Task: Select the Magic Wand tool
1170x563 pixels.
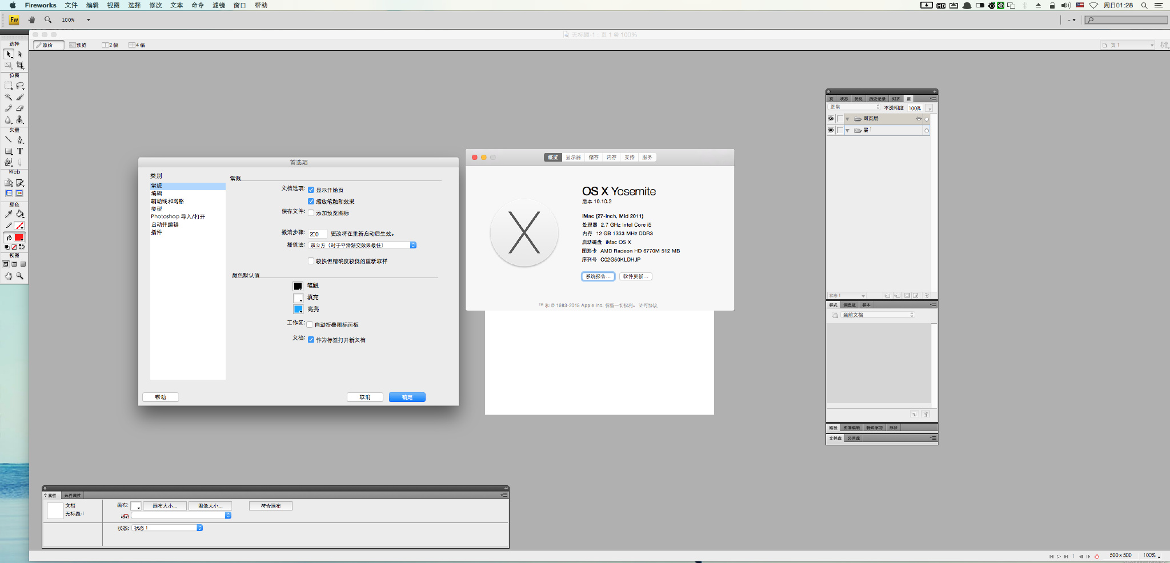Action: point(9,97)
